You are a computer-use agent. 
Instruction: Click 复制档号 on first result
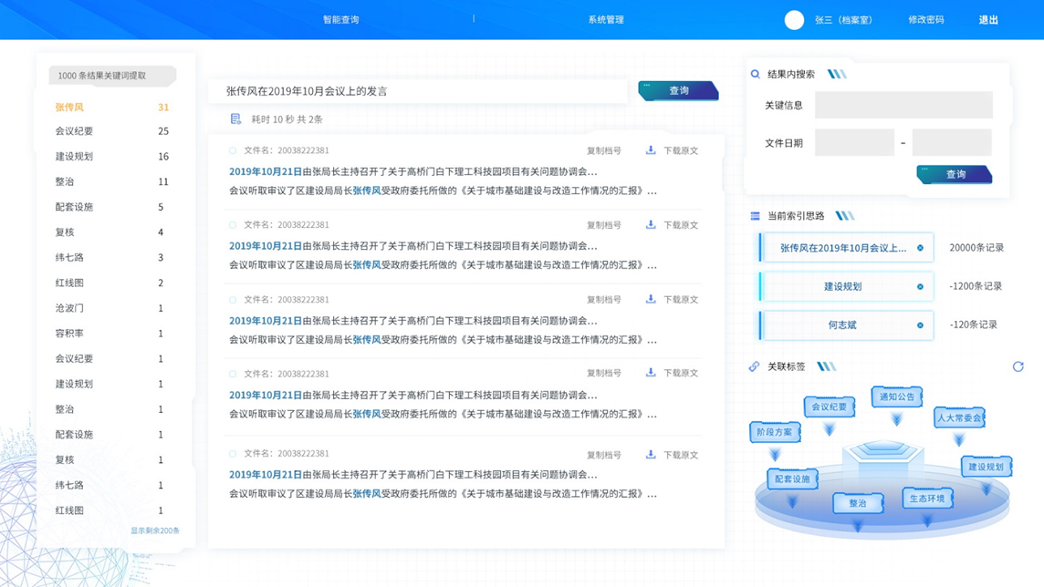(x=604, y=151)
